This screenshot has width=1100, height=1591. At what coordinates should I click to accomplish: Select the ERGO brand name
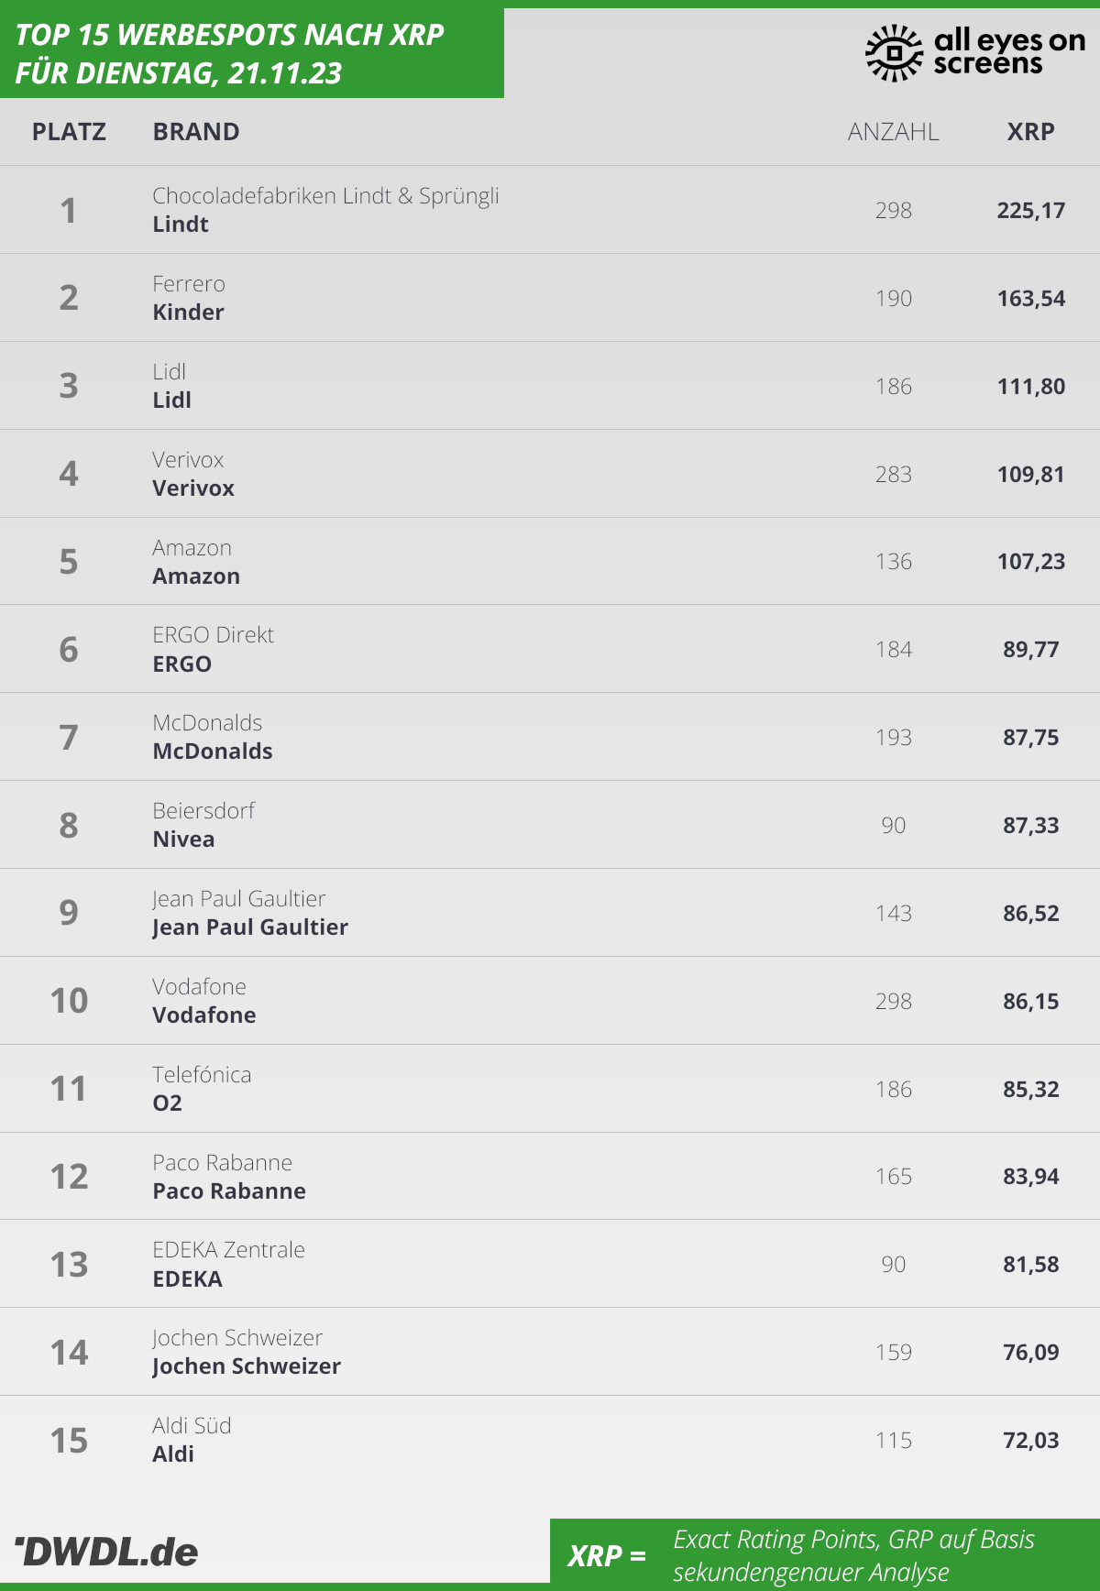coord(181,664)
